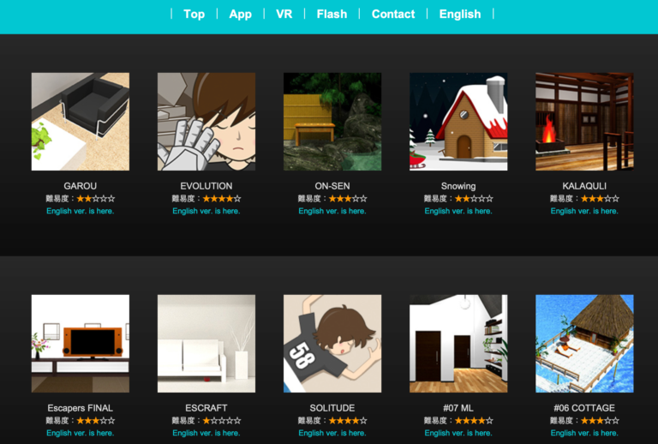The width and height of the screenshot is (658, 444).
Task: Open the ON-SEN game thumbnail
Action: (x=332, y=122)
